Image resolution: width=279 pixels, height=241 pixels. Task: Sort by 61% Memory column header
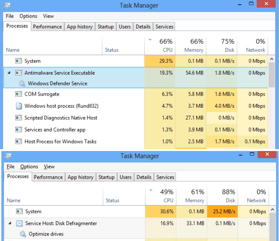[x=192, y=196]
